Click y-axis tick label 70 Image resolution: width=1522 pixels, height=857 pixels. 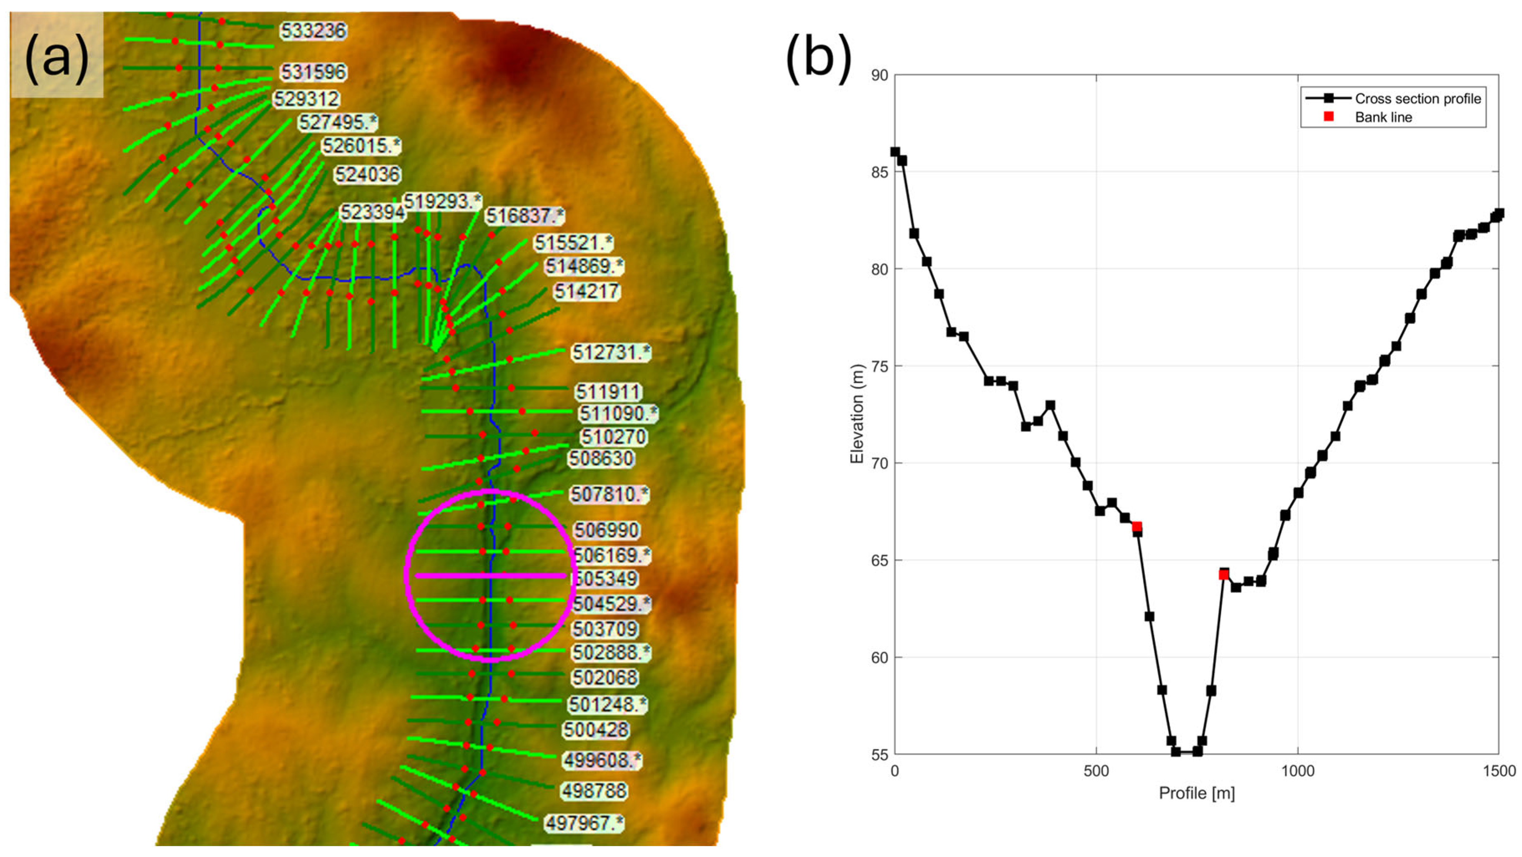[x=880, y=463]
